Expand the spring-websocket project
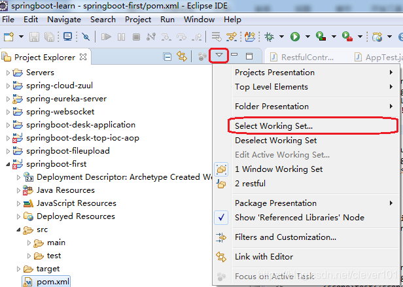The width and height of the screenshot is (403, 287). [8, 112]
